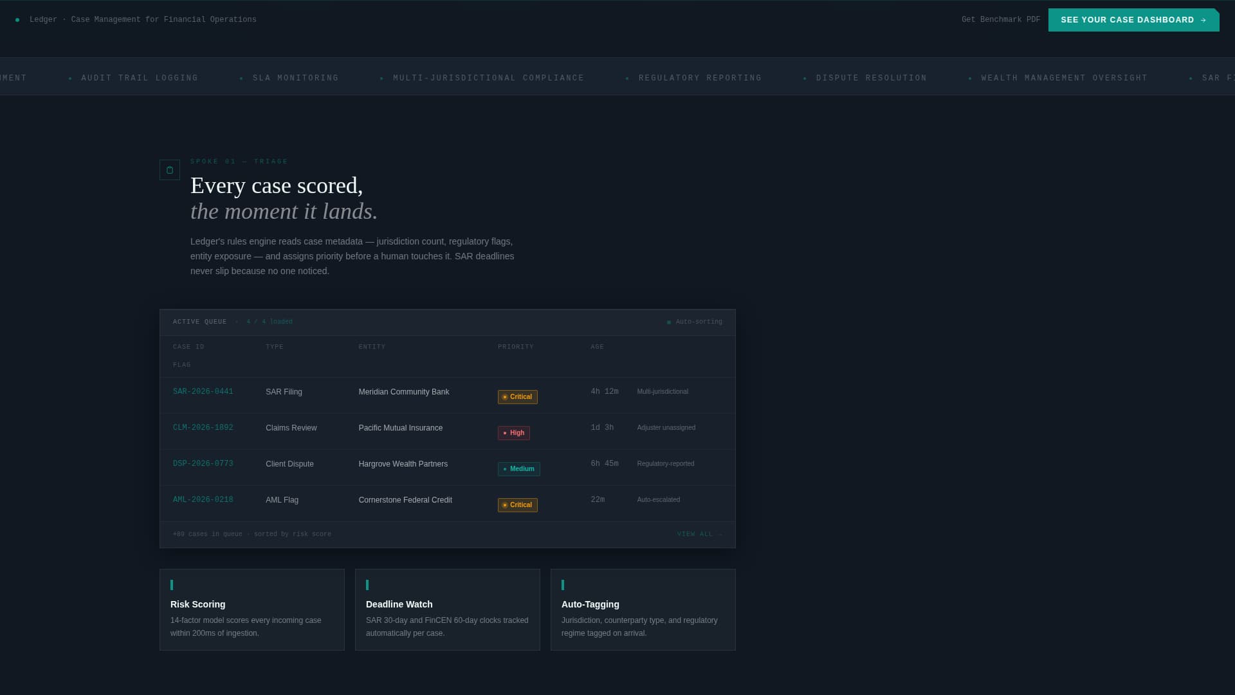This screenshot has height=695, width=1235.
Task: Click the Ledger brand text in header
Action: (143, 20)
